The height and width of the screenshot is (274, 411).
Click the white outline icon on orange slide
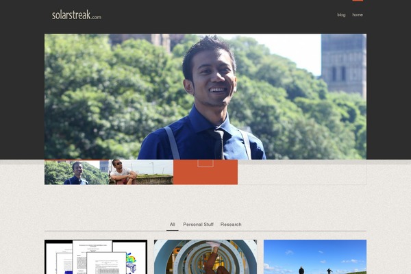(206, 163)
